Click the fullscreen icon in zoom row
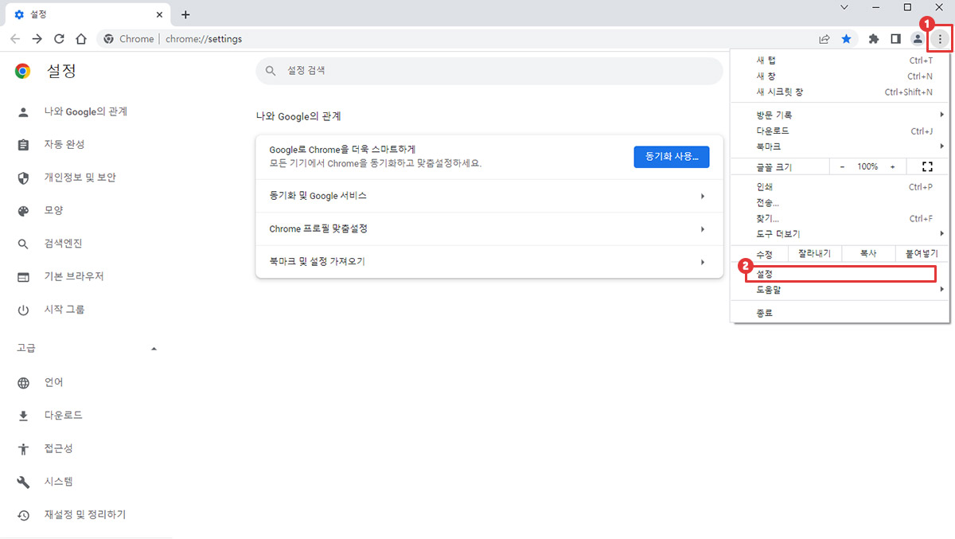955x539 pixels. coord(926,166)
